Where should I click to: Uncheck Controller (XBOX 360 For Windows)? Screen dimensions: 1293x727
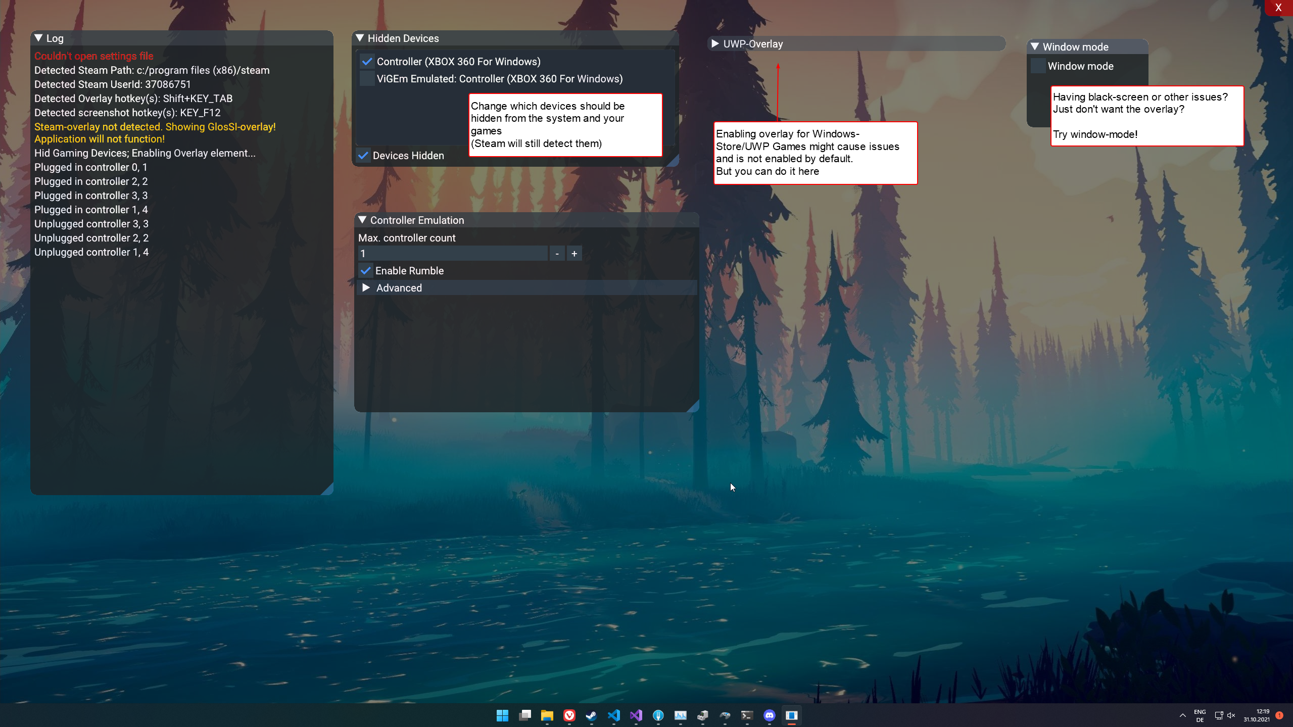point(367,62)
